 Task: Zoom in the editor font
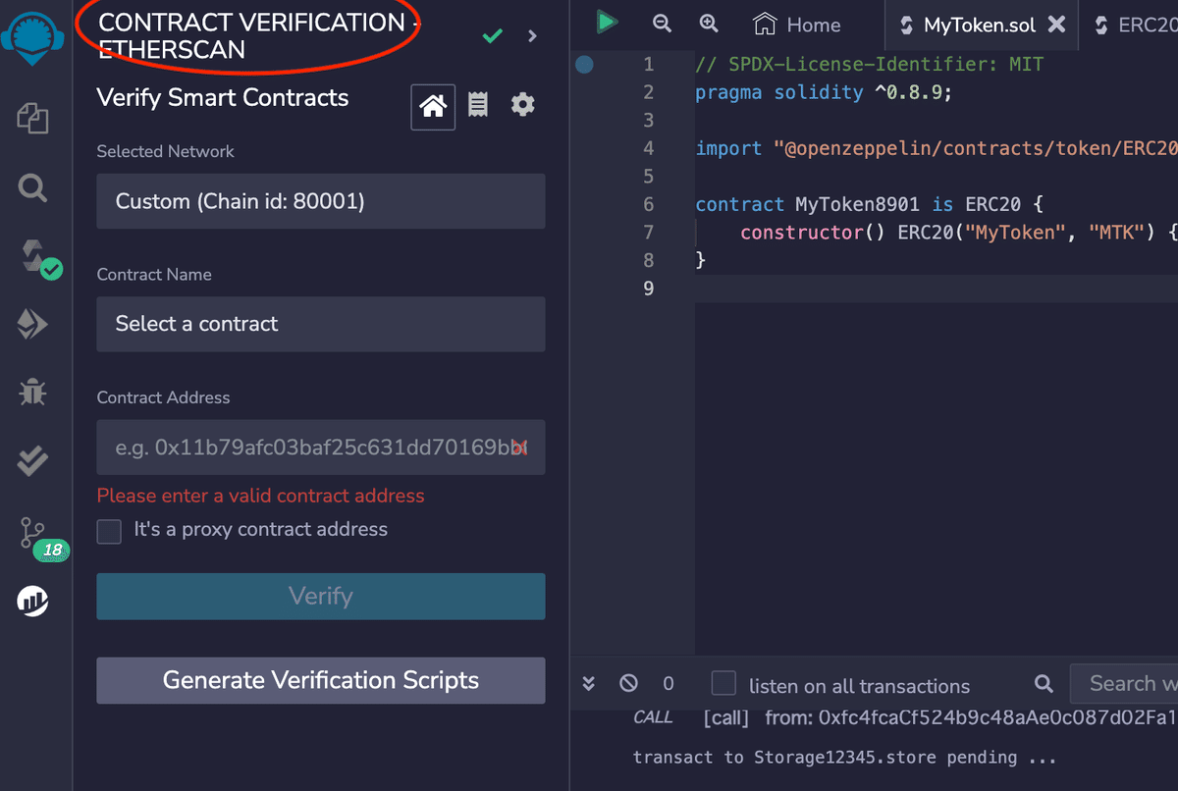[709, 24]
